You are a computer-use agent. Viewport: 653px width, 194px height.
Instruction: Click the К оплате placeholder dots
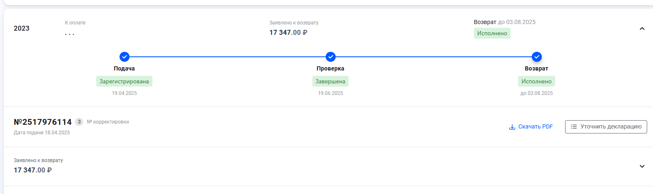70,33
